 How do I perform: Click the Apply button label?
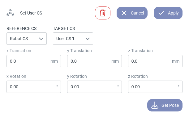[173, 13]
